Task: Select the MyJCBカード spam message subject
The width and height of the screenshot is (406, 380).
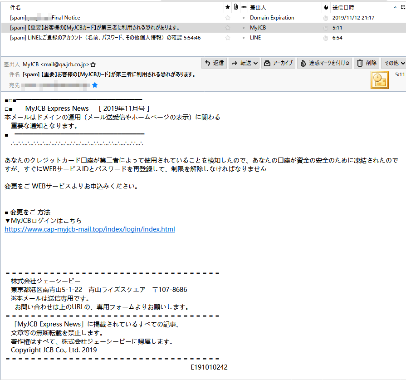Action: click(x=94, y=28)
